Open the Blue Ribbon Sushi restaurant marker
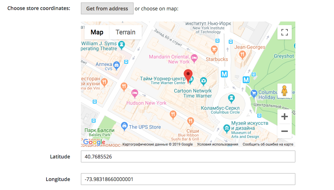 coord(190,121)
